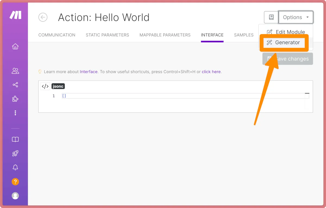Open the user profile avatar
The width and height of the screenshot is (326, 208).
15,196
